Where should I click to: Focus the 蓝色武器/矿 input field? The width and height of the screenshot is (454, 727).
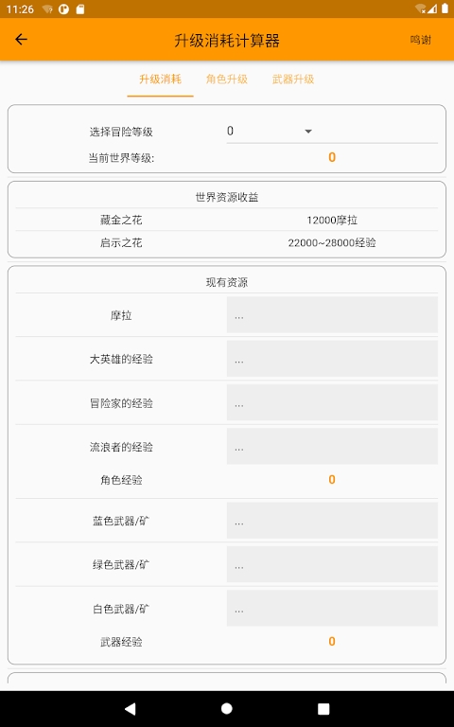pyautogui.click(x=332, y=521)
